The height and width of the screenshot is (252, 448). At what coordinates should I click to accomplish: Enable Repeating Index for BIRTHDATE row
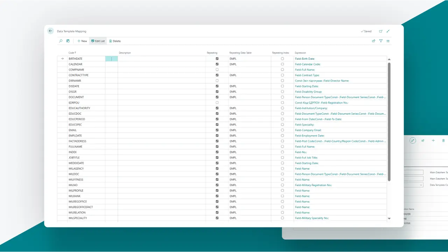click(282, 58)
